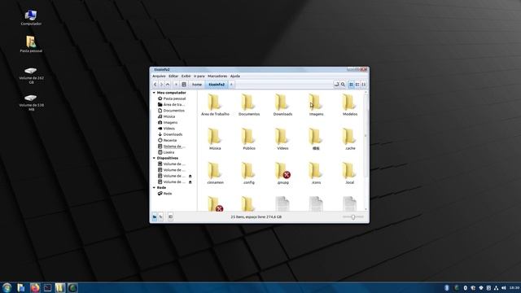
Task: Collapse the Meu computador section
Action: [x=154, y=93]
